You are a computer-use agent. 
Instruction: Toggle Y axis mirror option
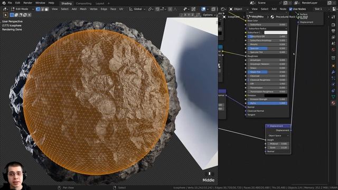(189, 15)
